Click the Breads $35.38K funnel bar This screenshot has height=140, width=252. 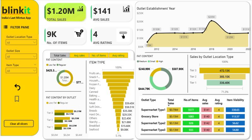(x=118, y=111)
